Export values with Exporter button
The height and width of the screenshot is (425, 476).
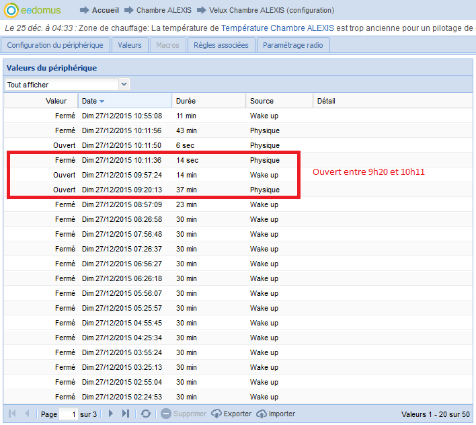(231, 414)
